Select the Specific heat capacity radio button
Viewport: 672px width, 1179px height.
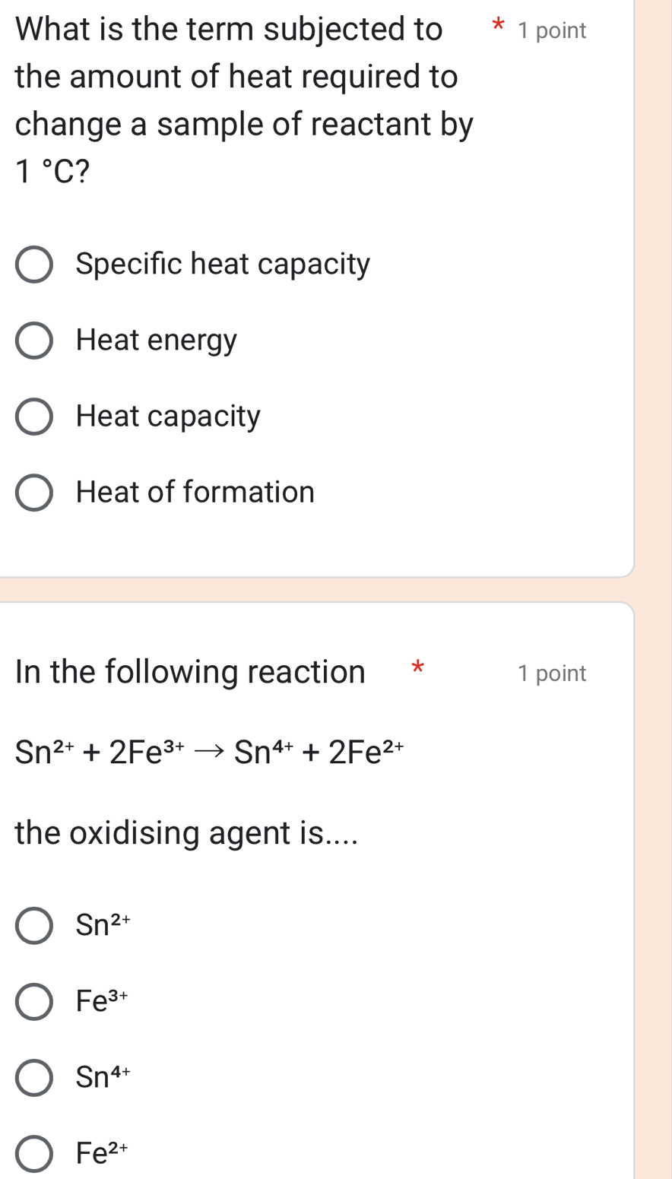[x=34, y=265]
